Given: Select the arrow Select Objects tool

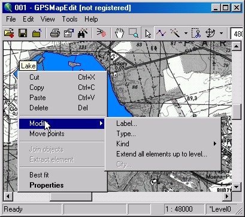Looking at the screenshot, I should coord(147,33).
